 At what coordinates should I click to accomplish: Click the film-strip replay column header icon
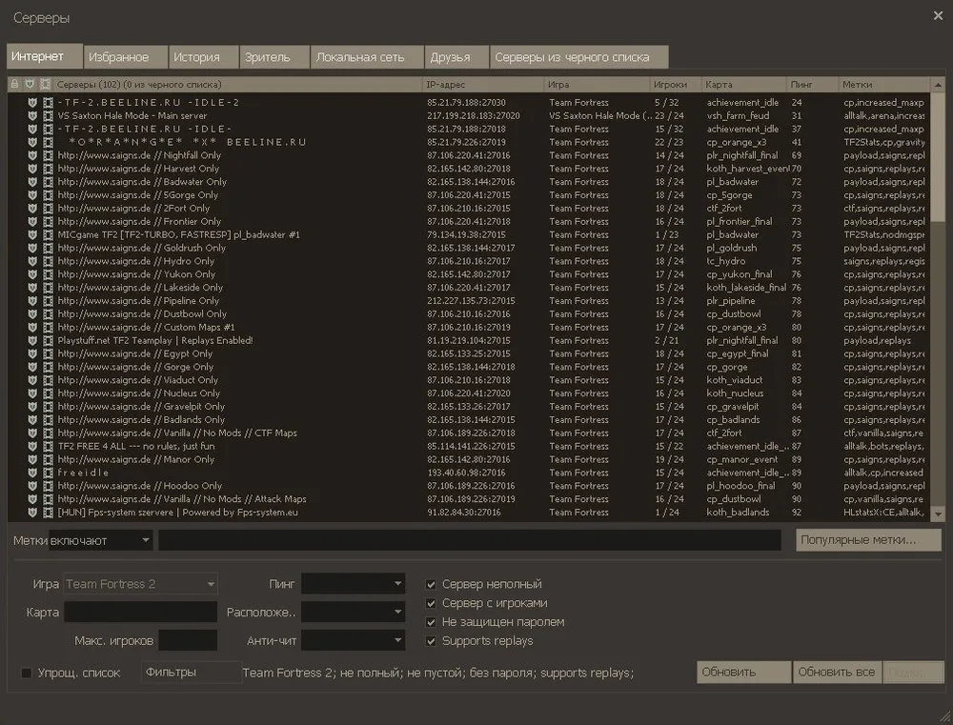(46, 85)
